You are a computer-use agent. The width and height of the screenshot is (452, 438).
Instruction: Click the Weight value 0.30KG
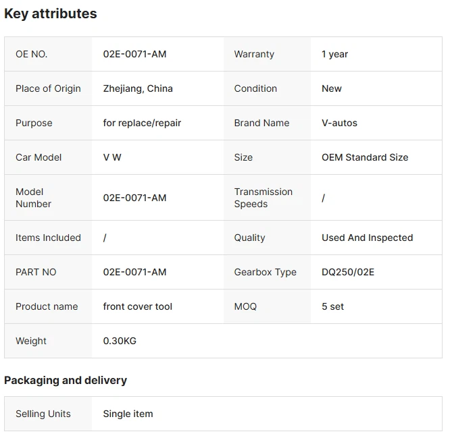coord(120,341)
